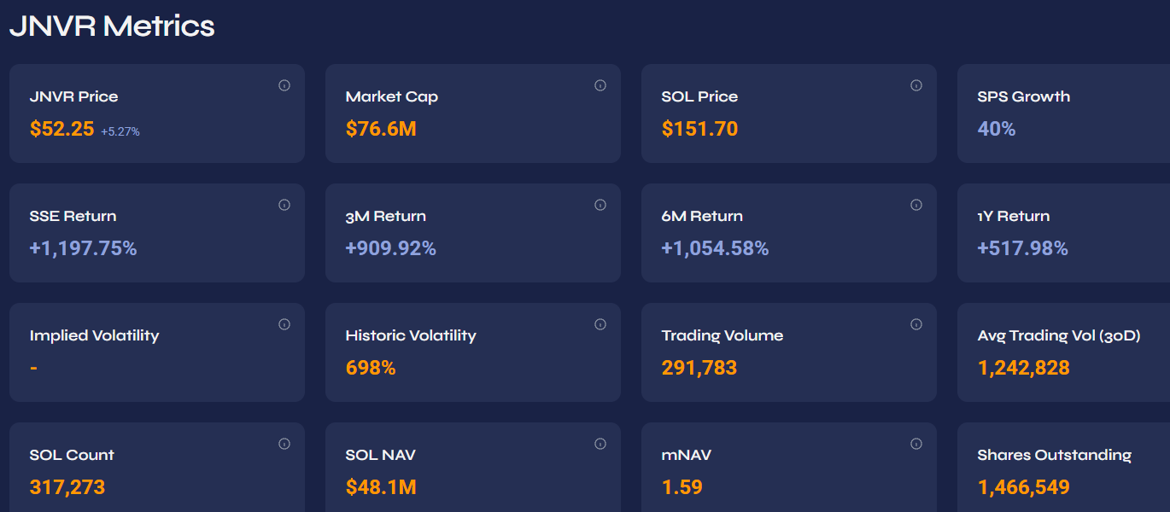Show the mNAV info icon details
This screenshot has height=512, width=1170.
pyautogui.click(x=916, y=444)
